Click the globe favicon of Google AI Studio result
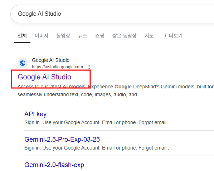 click(23, 63)
